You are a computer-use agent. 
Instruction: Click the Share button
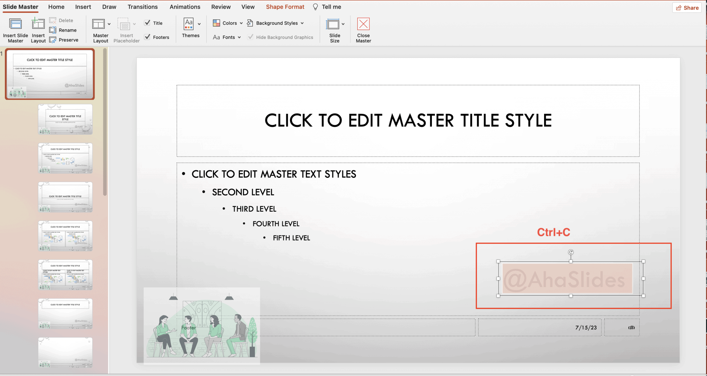687,8
